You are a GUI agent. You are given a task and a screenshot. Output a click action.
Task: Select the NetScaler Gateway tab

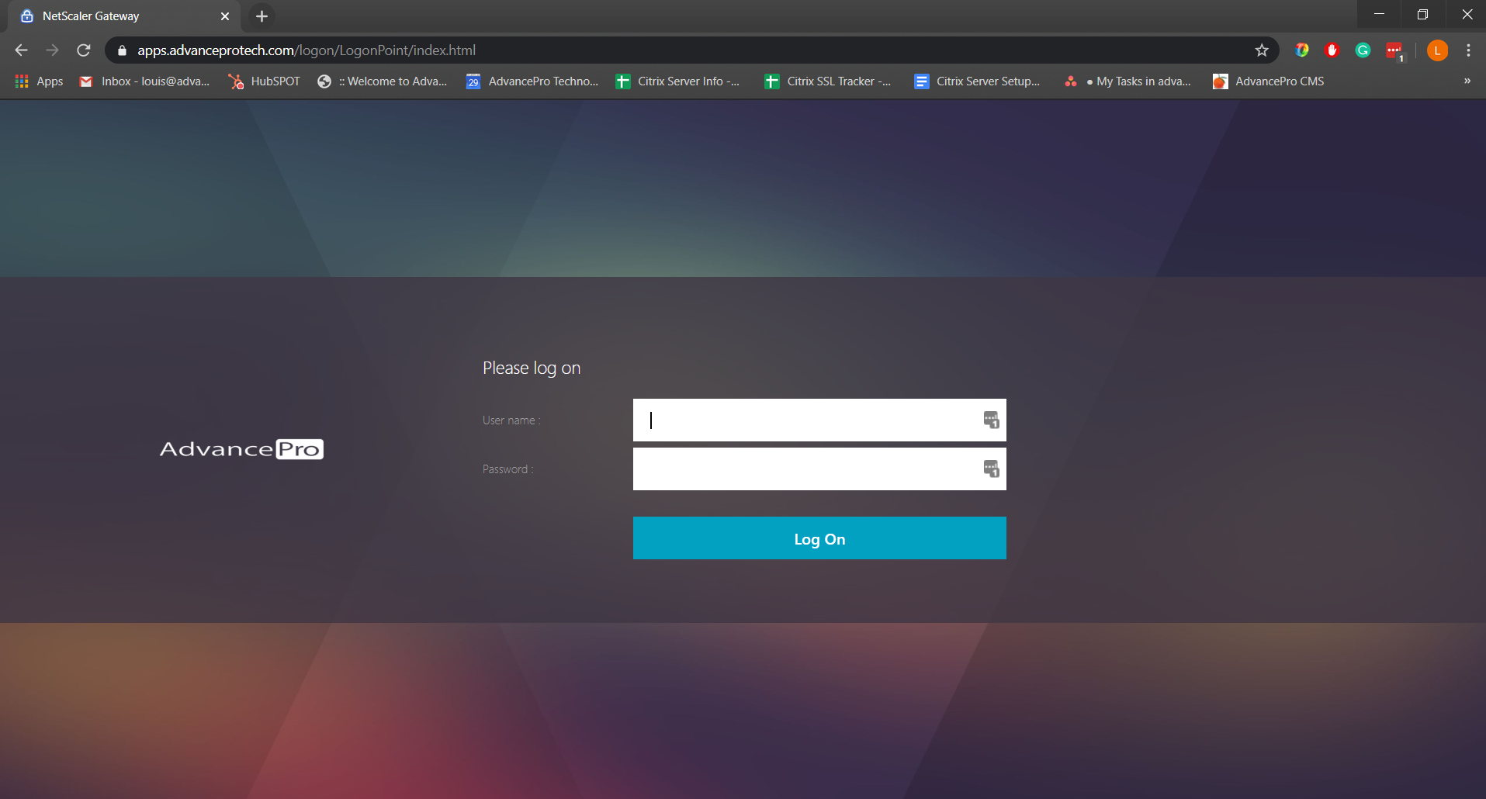[x=116, y=16]
